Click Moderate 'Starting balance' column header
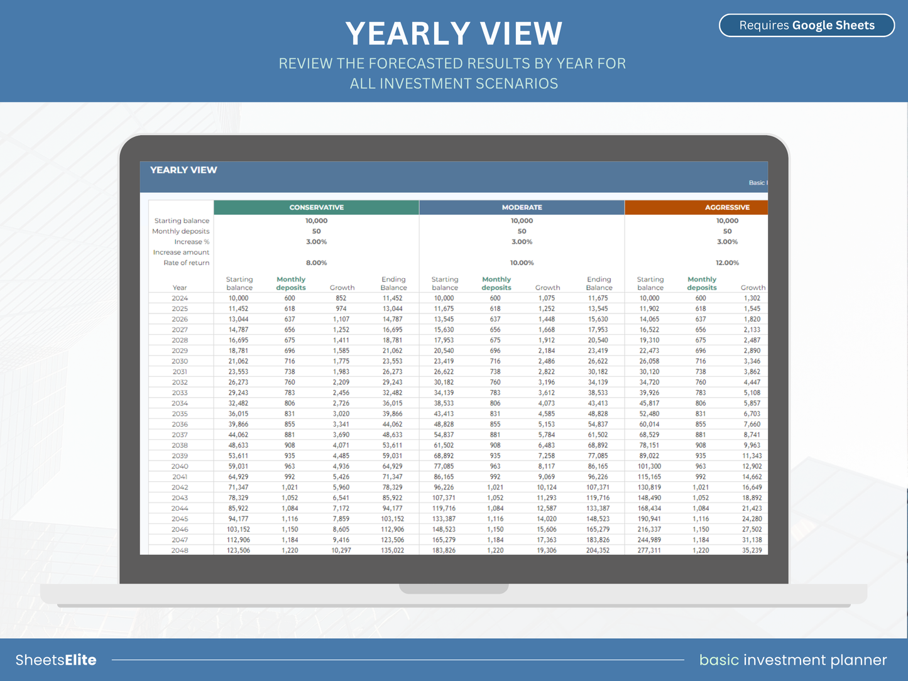908x681 pixels. (445, 283)
